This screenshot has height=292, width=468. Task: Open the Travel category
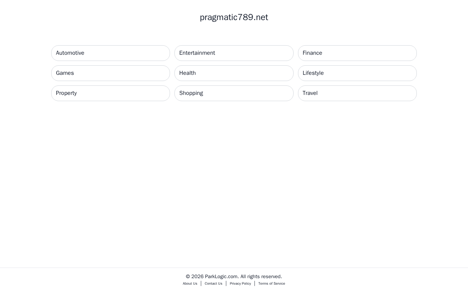357,93
